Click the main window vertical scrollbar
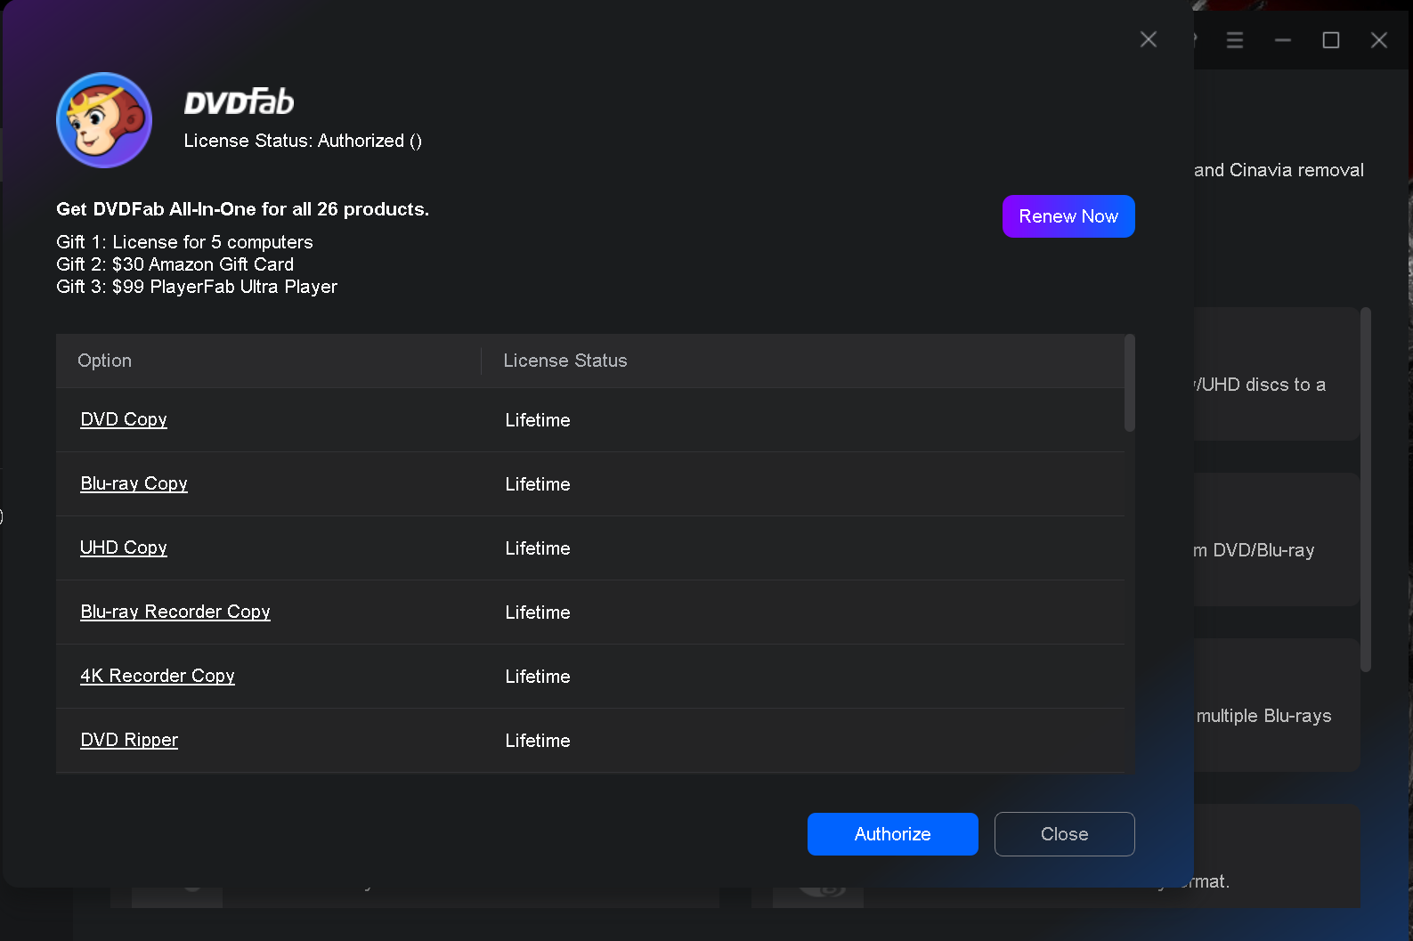1413x941 pixels. 1366,490
